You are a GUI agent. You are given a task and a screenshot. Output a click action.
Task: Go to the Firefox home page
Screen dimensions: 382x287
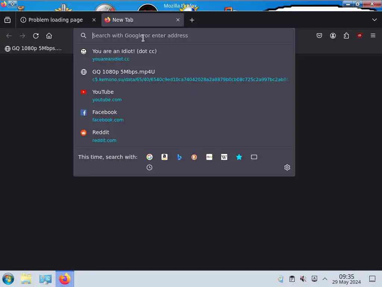click(x=49, y=36)
